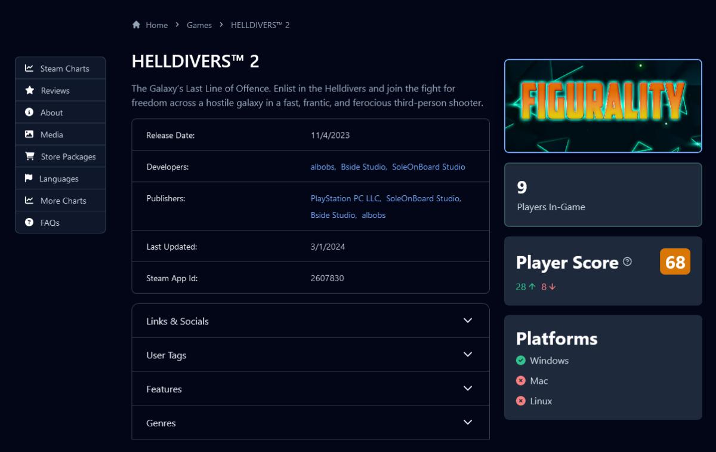Click the More Charts chart icon
The width and height of the screenshot is (716, 452).
[29, 200]
